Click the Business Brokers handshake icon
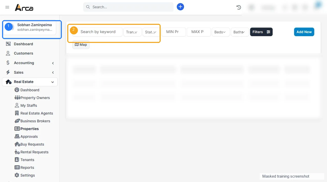This screenshot has height=182, width=327. tap(17, 121)
